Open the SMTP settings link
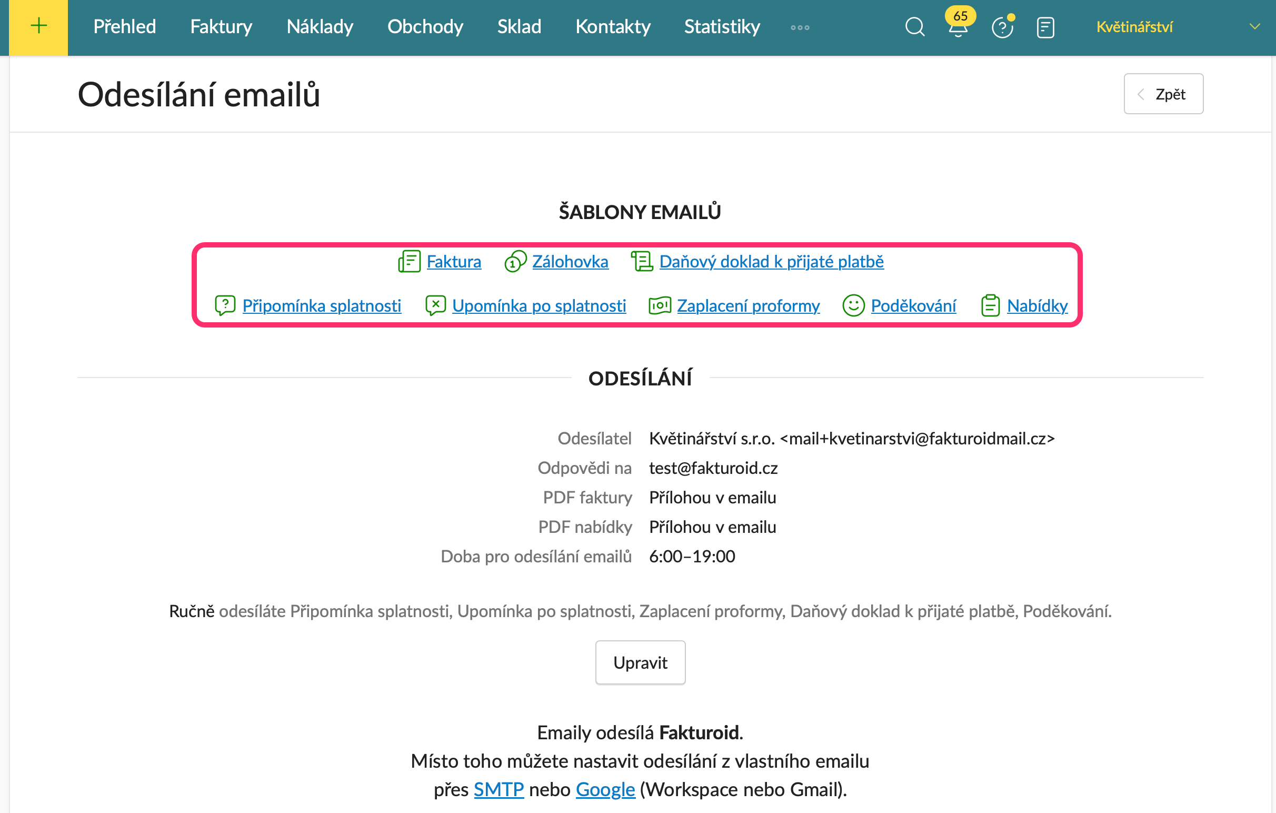1276x813 pixels. tap(499, 790)
